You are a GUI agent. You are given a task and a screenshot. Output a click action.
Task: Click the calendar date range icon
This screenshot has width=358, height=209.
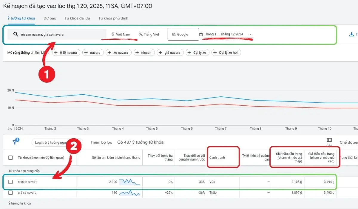click(x=201, y=34)
